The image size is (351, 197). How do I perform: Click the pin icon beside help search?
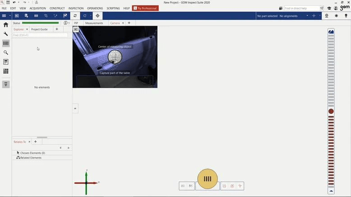pyautogui.click(x=322, y=8)
